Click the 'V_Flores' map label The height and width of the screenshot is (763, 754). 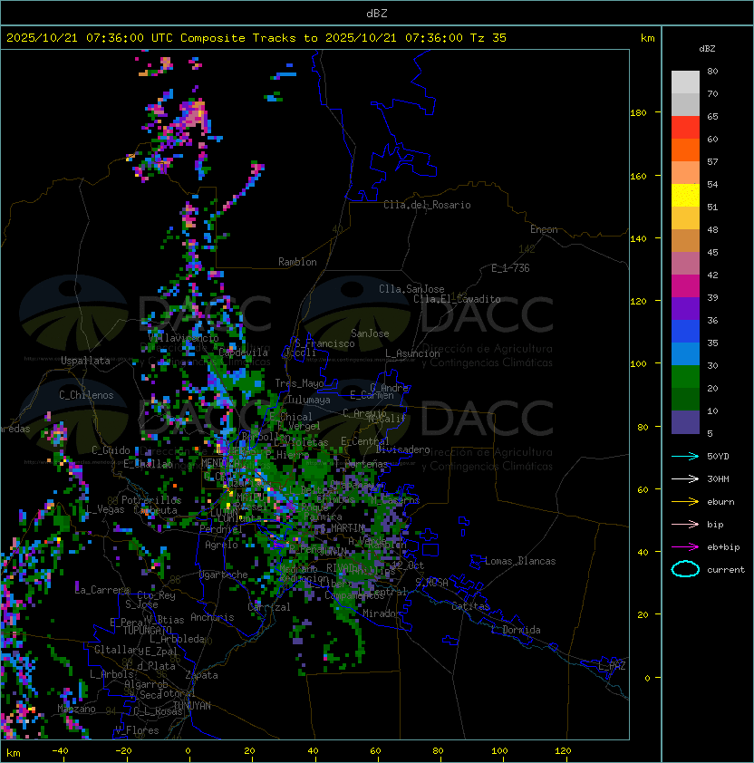point(137,730)
